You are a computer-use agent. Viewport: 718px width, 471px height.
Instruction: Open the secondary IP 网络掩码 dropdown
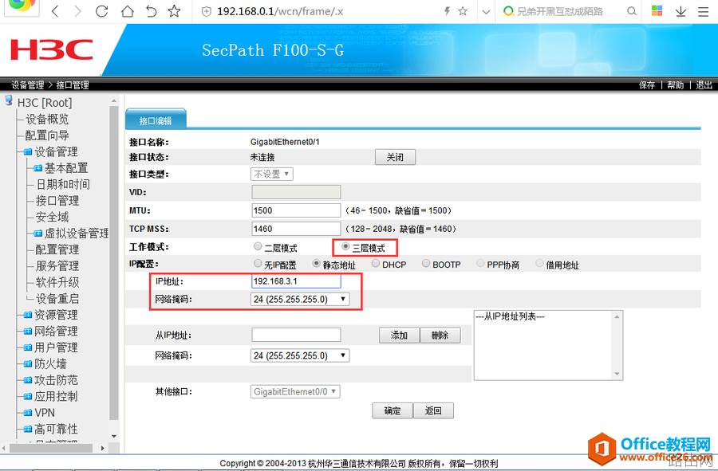pyautogui.click(x=300, y=355)
